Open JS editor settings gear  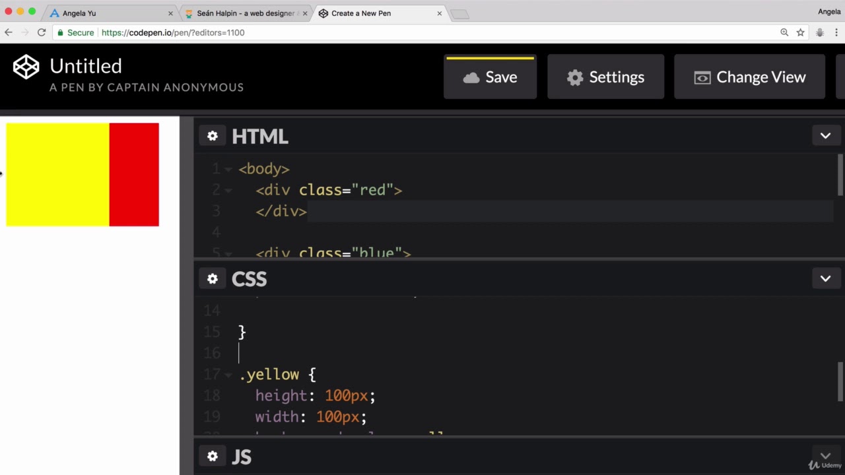pos(212,457)
